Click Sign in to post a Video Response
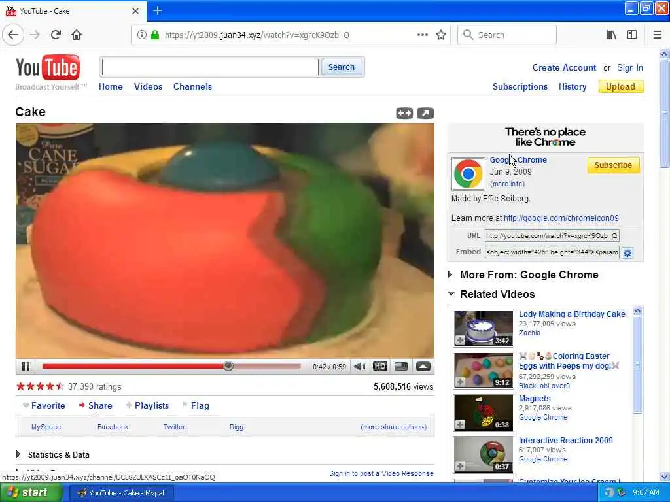The height and width of the screenshot is (502, 670). point(381,473)
